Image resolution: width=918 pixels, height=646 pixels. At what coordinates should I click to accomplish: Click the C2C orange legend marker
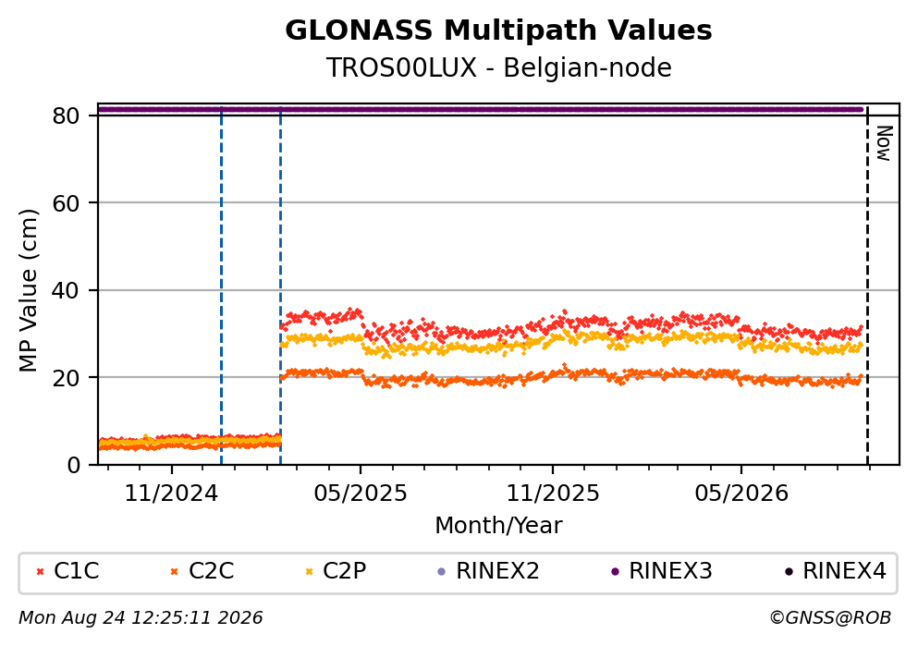174,572
